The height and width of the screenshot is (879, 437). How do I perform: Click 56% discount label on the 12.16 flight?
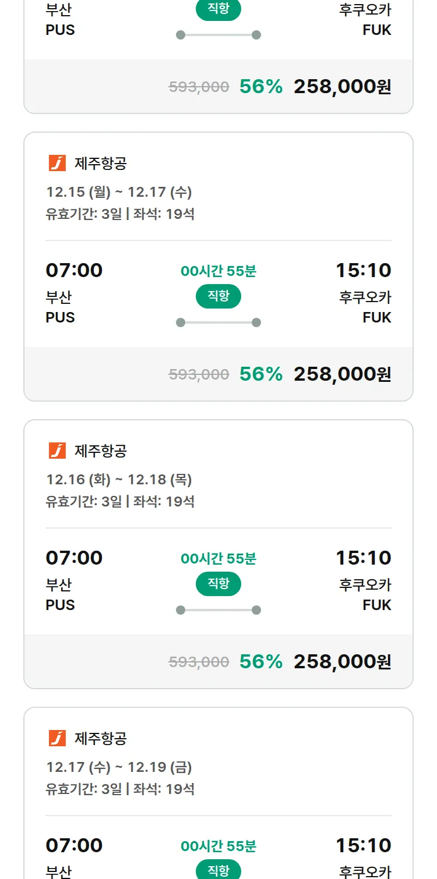[260, 662]
